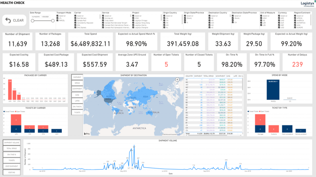Image resolution: width=316 pixels, height=177 pixels.
Task: Toggle the LTL transport mode checkbox
Action: pyautogui.click(x=58, y=18)
